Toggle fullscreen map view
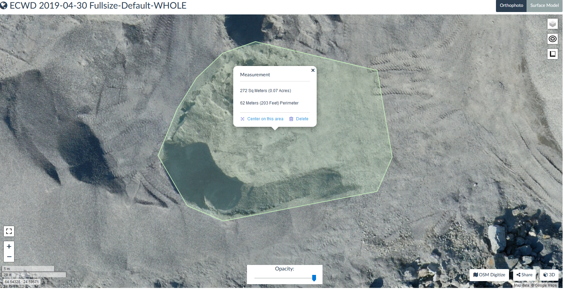This screenshot has width=565, height=289. click(x=9, y=231)
